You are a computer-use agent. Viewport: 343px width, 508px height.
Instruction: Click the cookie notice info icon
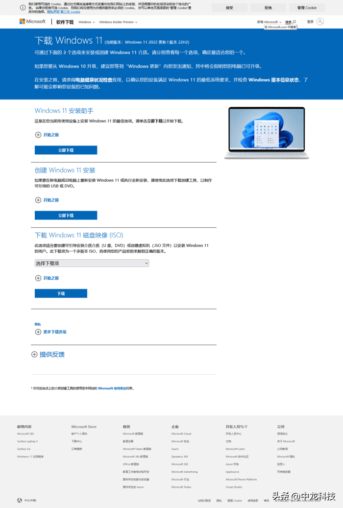click(x=23, y=7)
